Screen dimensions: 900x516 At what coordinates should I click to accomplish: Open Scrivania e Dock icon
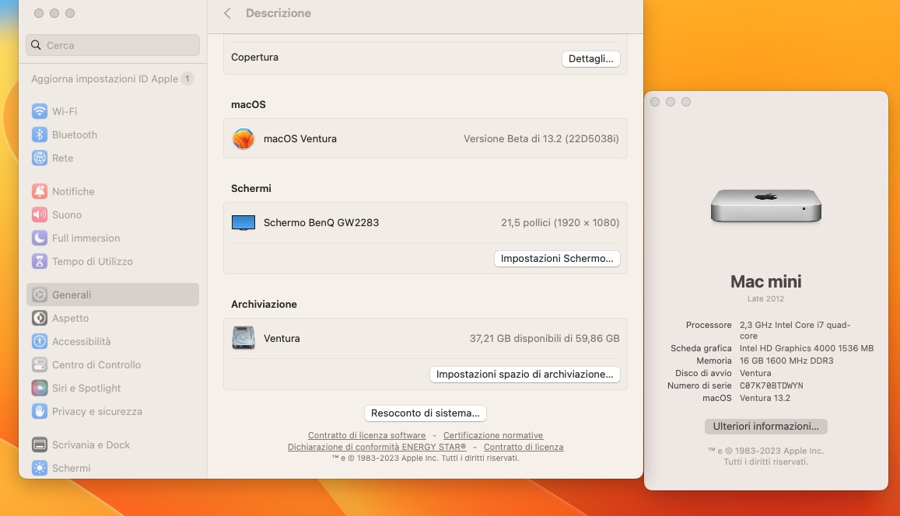(x=40, y=445)
